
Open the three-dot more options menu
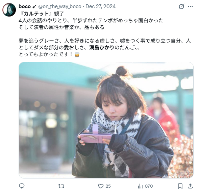click(190, 6)
